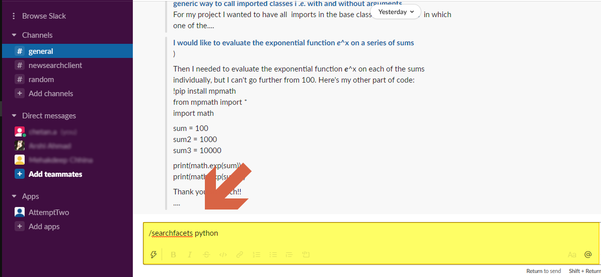Insert a code block

[x=306, y=255]
